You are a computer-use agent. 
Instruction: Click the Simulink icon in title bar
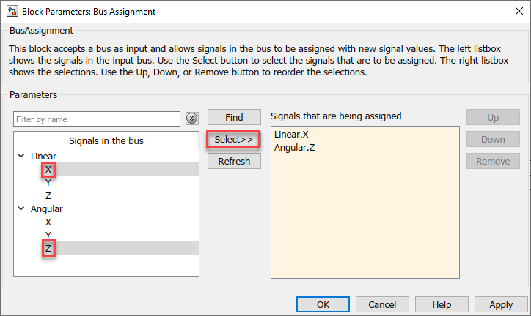pos(11,12)
